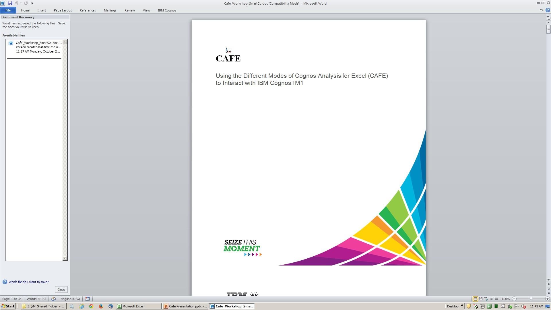Switch to the Home ribbon tab

pos(25,10)
